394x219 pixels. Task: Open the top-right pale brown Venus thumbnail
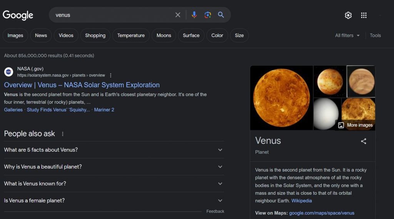[x=361, y=81]
